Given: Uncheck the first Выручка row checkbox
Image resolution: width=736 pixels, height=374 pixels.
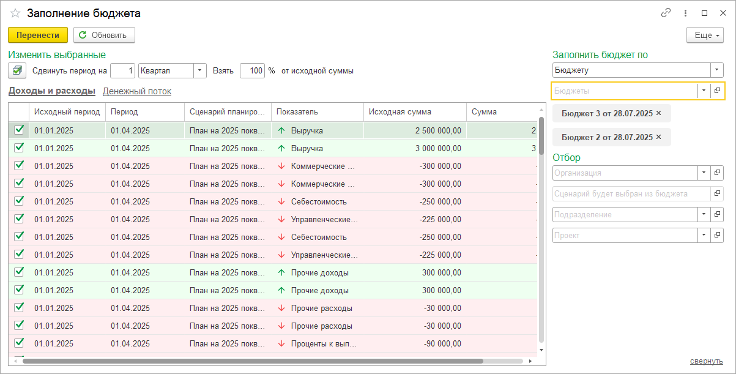Looking at the screenshot, I should tap(19, 130).
